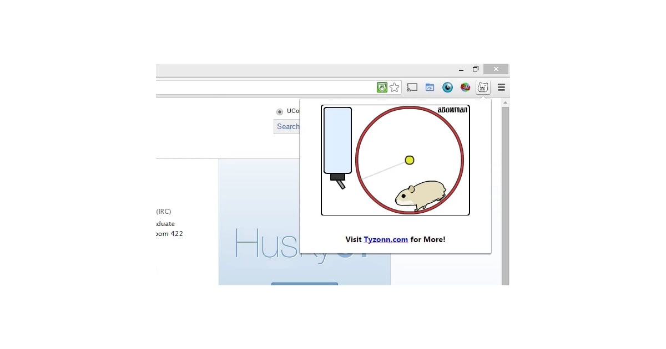Click the hamster inside the wheel
This screenshot has height=349, width=666.
pyautogui.click(x=422, y=193)
